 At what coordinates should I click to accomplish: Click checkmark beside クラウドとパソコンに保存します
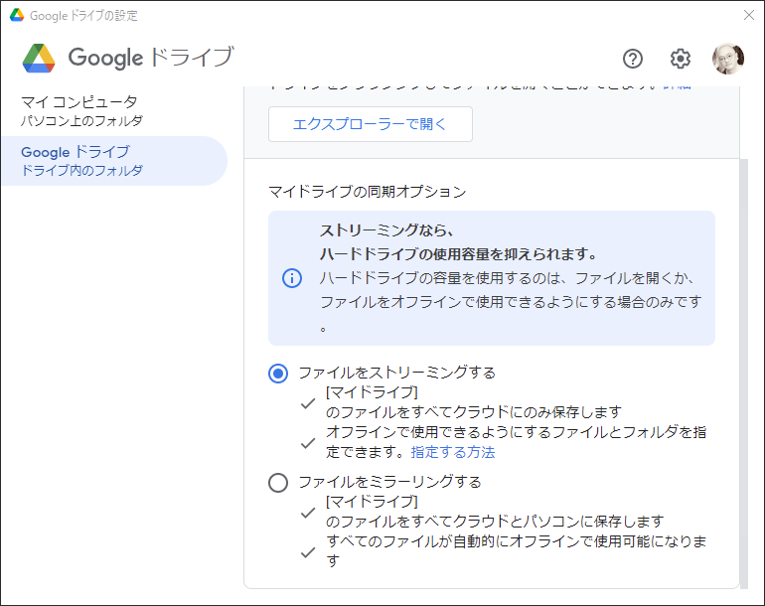point(308,513)
